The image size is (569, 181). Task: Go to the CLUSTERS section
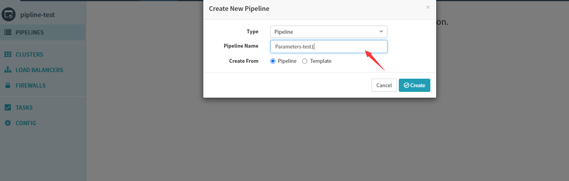pos(29,55)
